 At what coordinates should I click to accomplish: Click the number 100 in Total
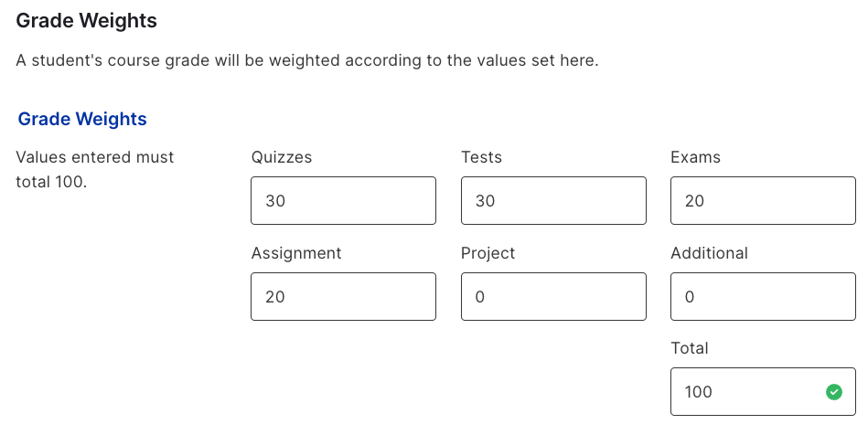698,392
